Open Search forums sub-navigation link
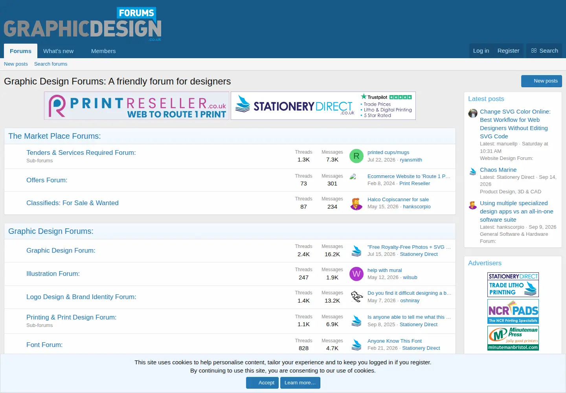Viewport: 566px width, 393px height. tap(51, 64)
